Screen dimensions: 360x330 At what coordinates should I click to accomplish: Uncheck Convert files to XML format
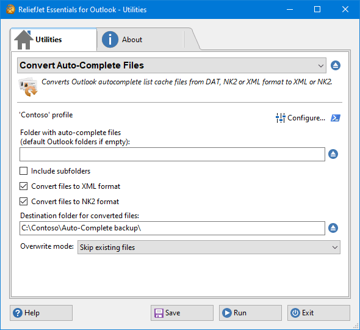(23, 186)
